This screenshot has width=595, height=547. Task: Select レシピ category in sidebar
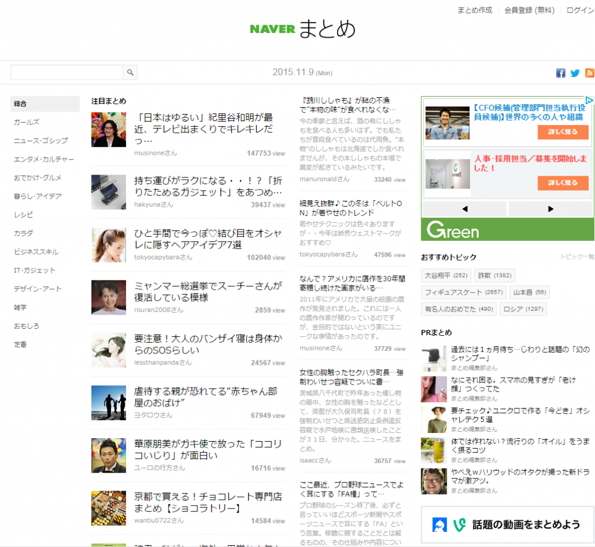pyautogui.click(x=23, y=215)
